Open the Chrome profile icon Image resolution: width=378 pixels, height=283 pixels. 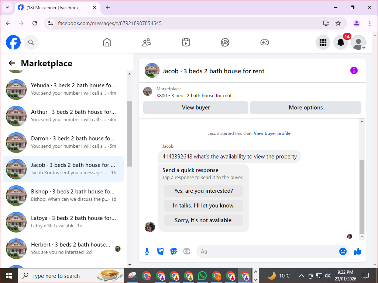click(x=357, y=23)
